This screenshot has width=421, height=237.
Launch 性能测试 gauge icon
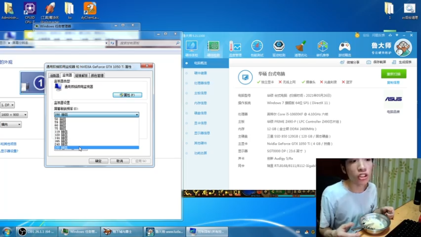[257, 48]
